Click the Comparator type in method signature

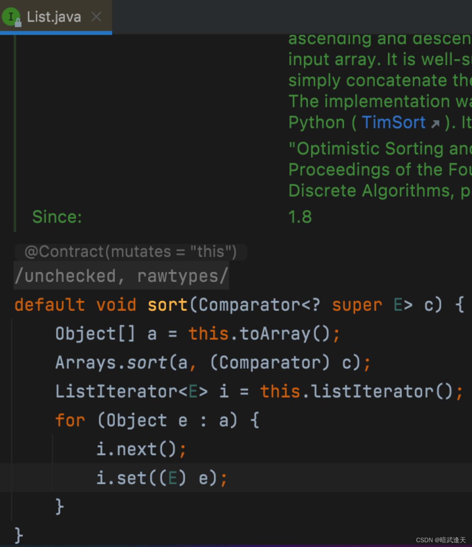pos(249,305)
